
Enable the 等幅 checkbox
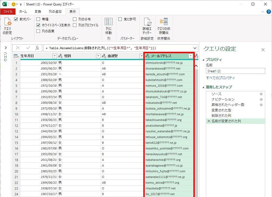(x=38, y=19)
